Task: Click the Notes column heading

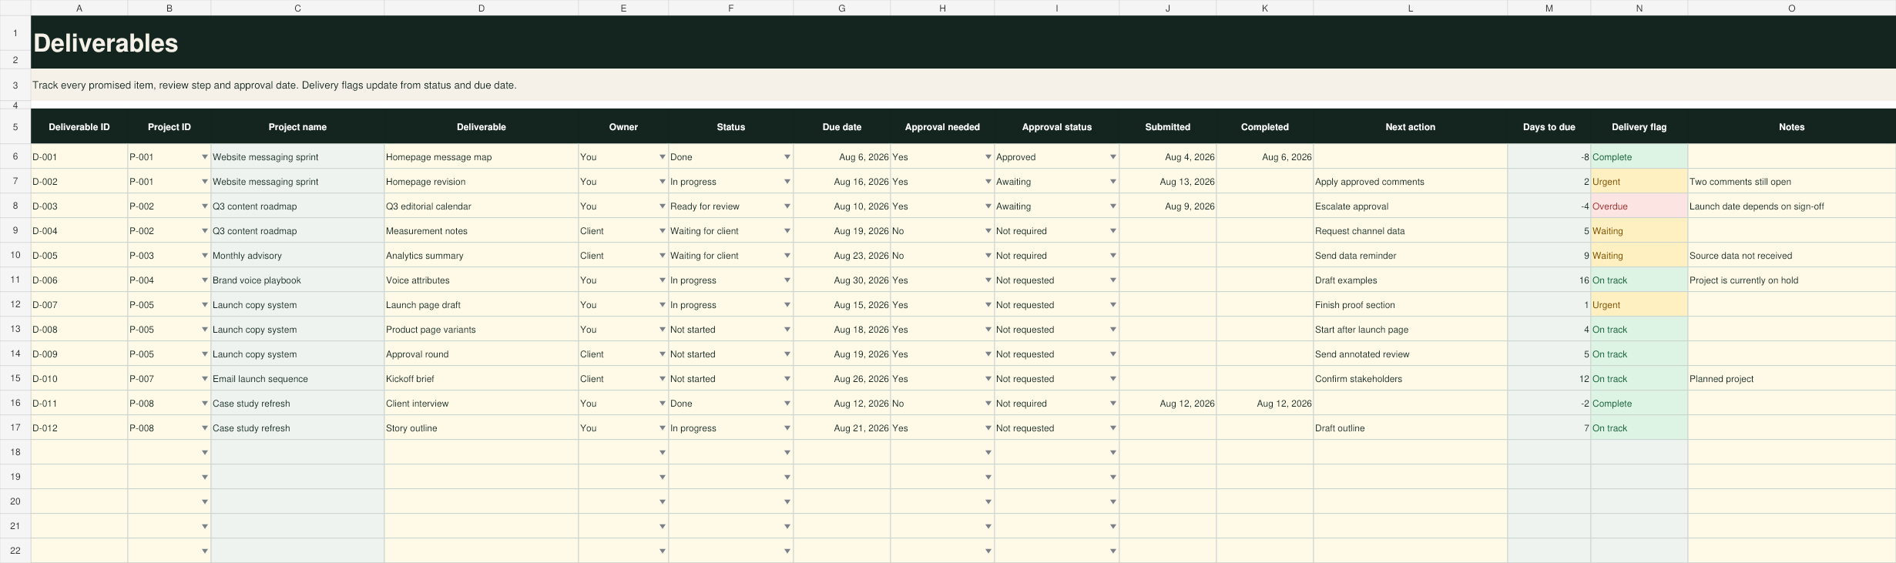Action: pyautogui.click(x=1791, y=127)
